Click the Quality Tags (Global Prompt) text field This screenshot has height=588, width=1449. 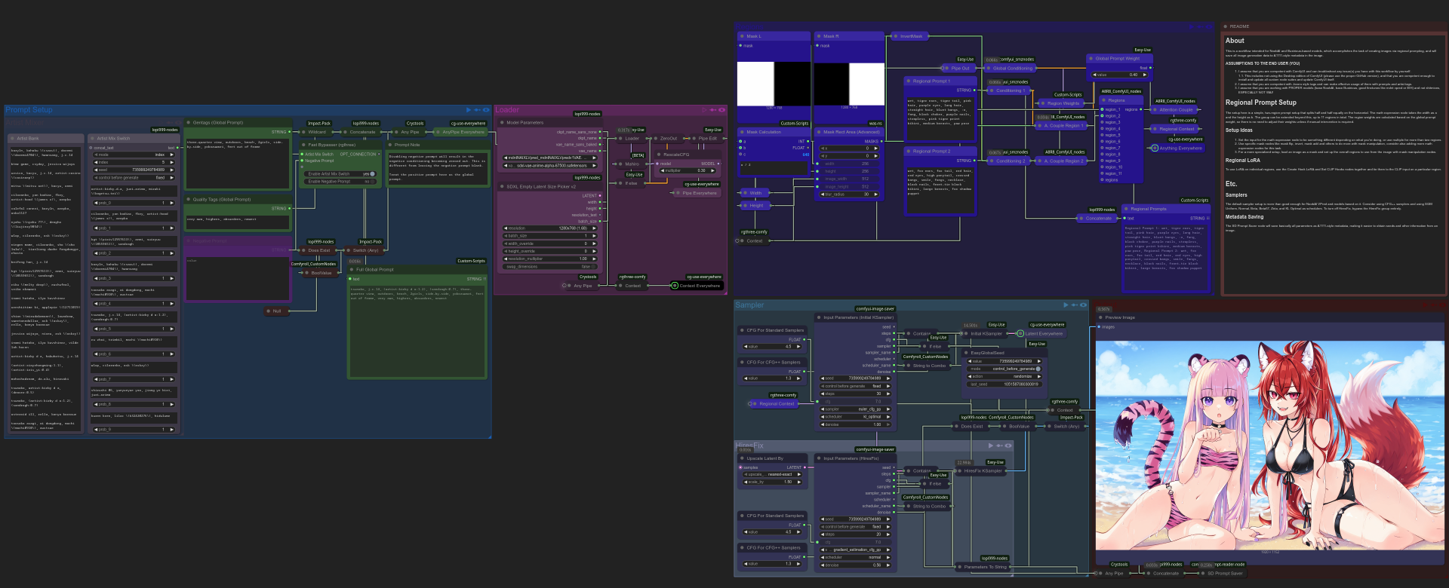pos(238,222)
